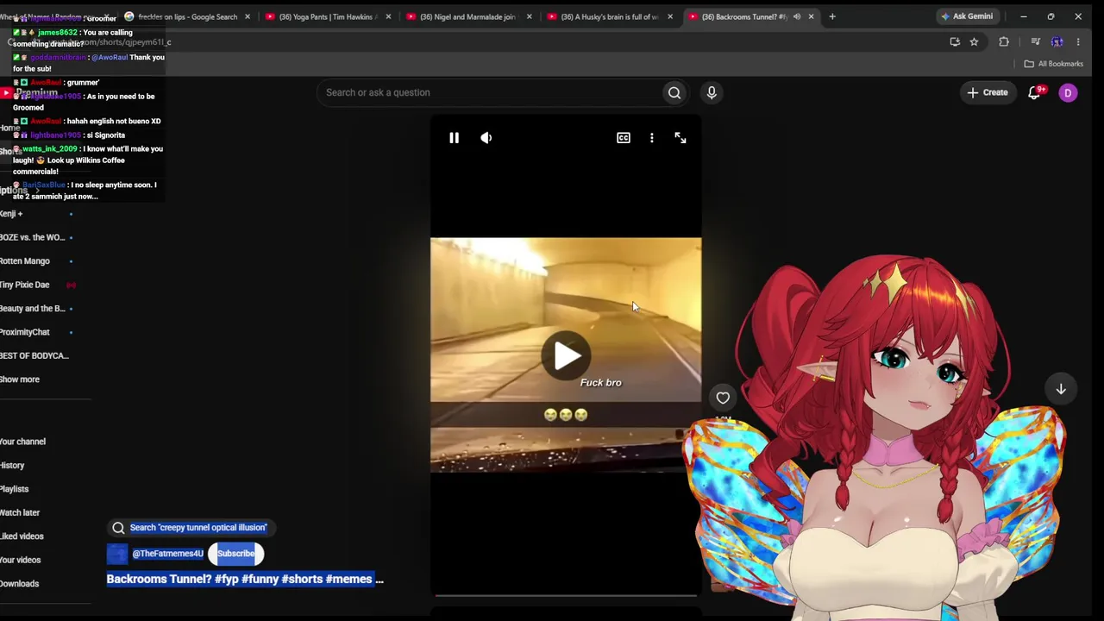Open Chrome's three-dot menu
1104x621 pixels.
pos(1078,41)
